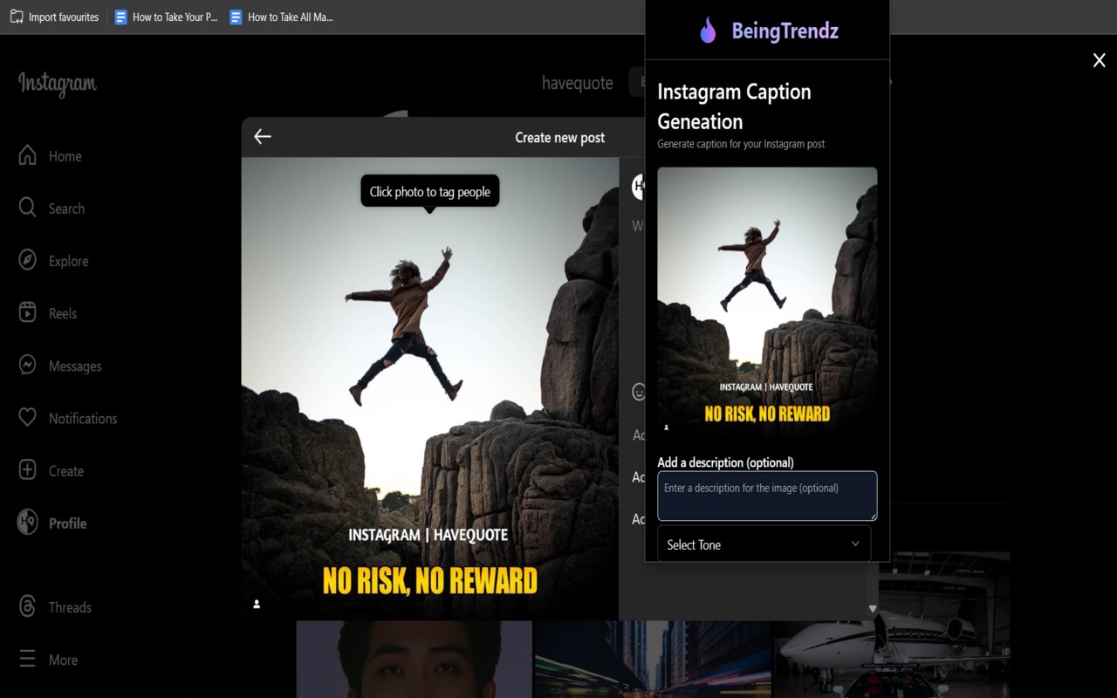Open the face portrait post thumbnail
1117x698 pixels.
414,660
